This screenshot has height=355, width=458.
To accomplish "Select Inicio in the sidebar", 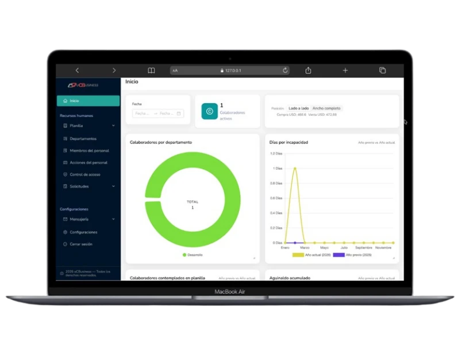I will point(88,100).
